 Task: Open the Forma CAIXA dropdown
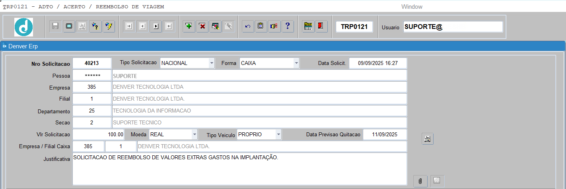pyautogui.click(x=296, y=63)
